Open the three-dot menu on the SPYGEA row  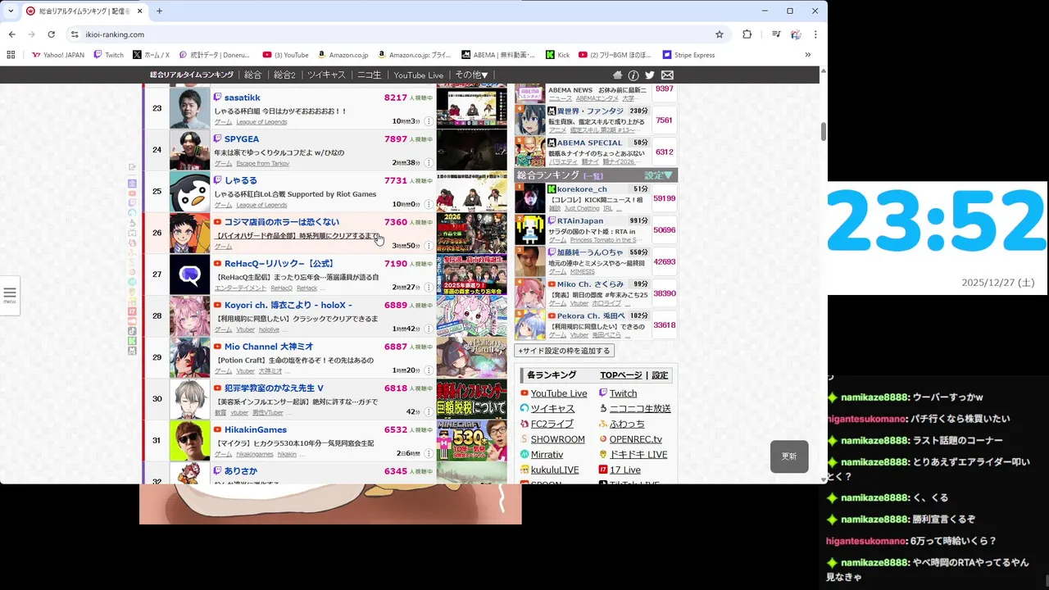pos(429,163)
